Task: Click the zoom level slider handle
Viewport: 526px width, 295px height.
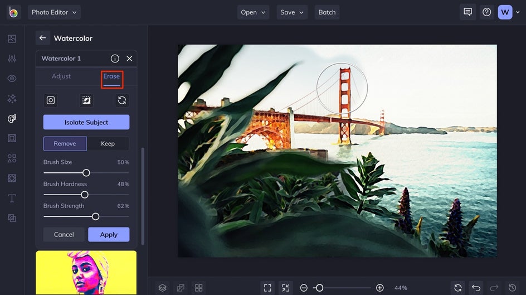Action: (320, 288)
